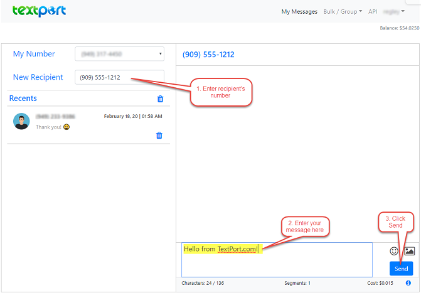The image size is (421, 293).
Task: Open the Bulk / Group dropdown menu
Action: coord(343,11)
